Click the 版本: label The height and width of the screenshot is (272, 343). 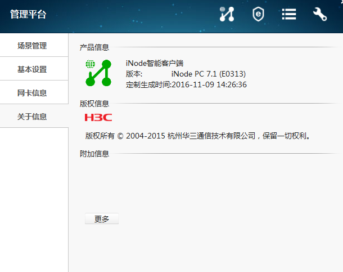pyautogui.click(x=134, y=74)
